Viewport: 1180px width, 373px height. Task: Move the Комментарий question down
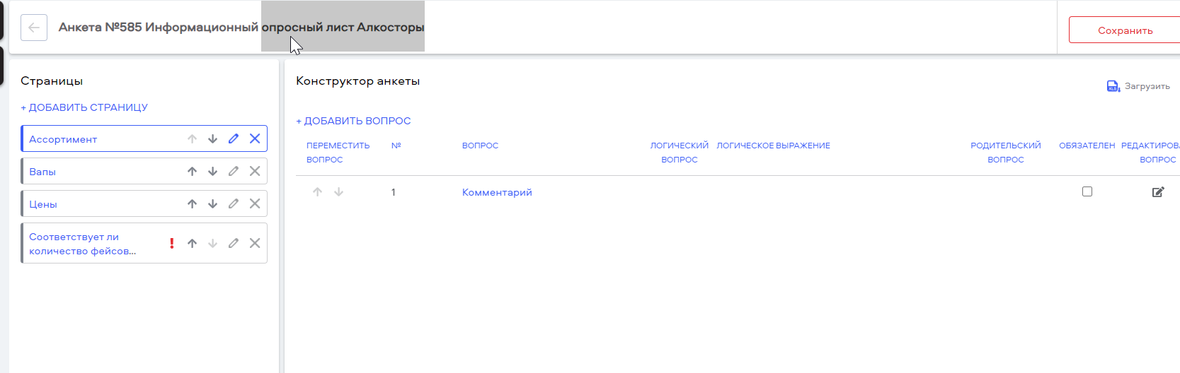(338, 192)
